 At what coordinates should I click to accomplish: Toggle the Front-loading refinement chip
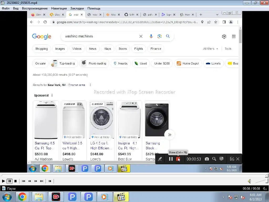pyautogui.click(x=94, y=63)
